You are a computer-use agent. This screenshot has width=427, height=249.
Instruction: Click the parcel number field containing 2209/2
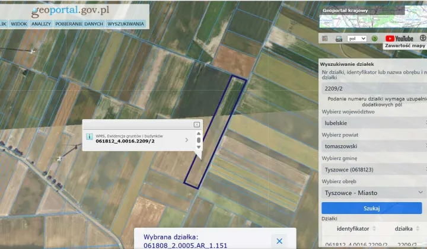pos(374,89)
